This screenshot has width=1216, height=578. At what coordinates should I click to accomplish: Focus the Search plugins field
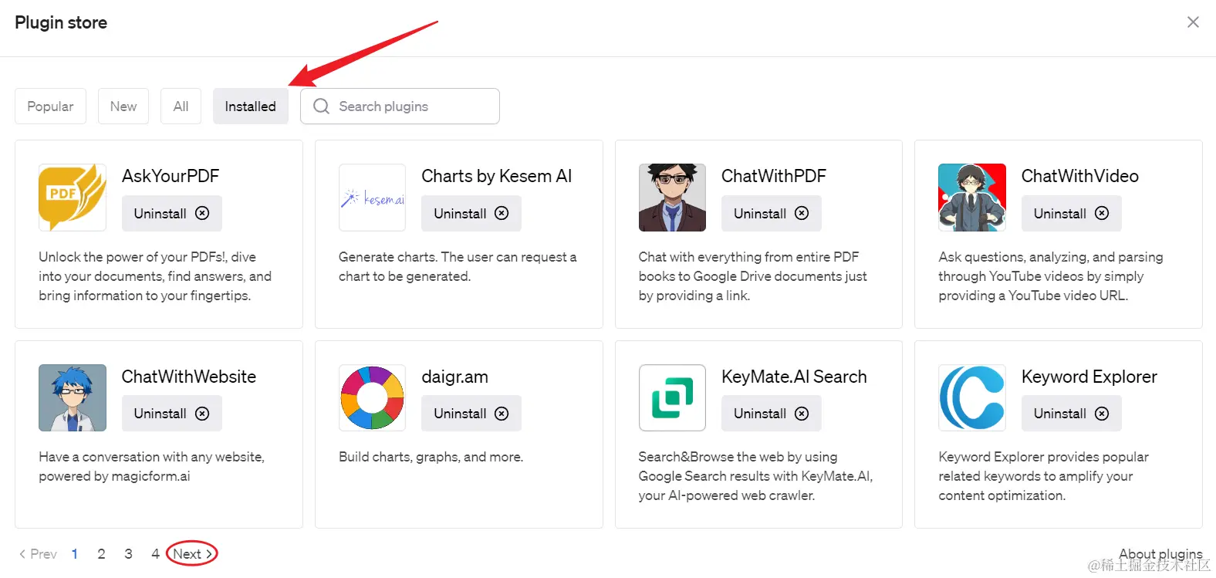400,106
